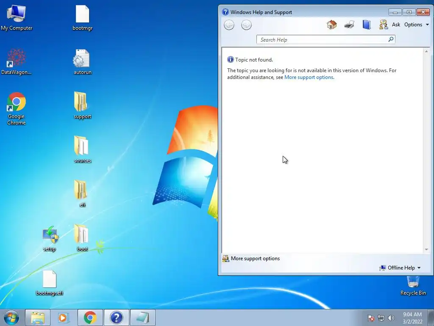Expand the Offline Help dropdown

400,268
